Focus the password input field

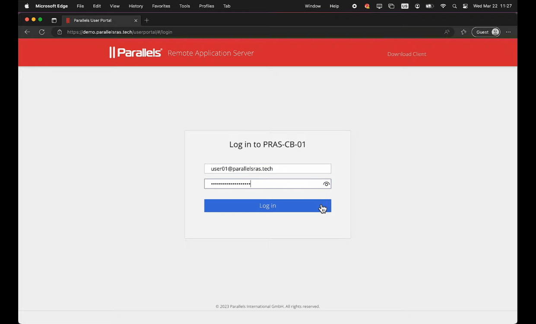pos(263,184)
